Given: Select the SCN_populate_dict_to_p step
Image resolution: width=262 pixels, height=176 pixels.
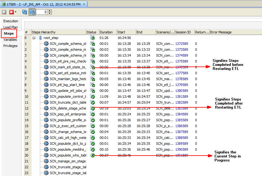Looking at the screenshot, I should [x=68, y=144].
